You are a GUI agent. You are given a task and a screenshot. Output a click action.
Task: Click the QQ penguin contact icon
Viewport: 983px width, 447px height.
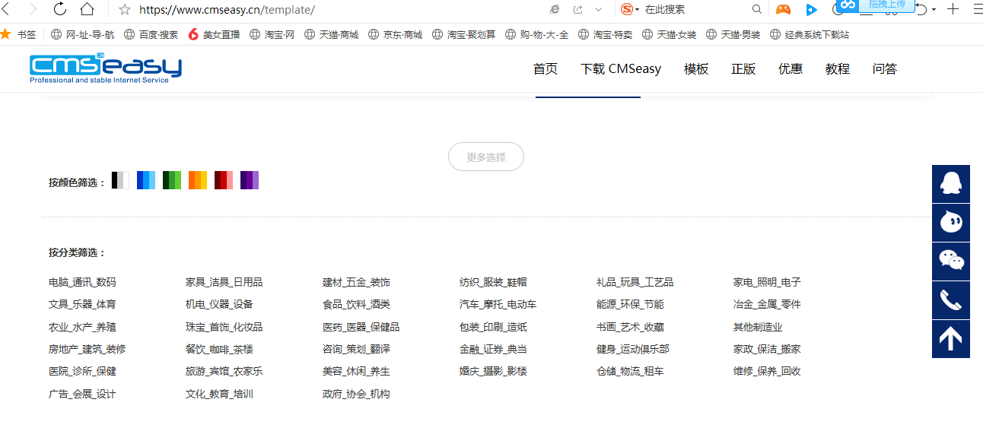point(950,184)
